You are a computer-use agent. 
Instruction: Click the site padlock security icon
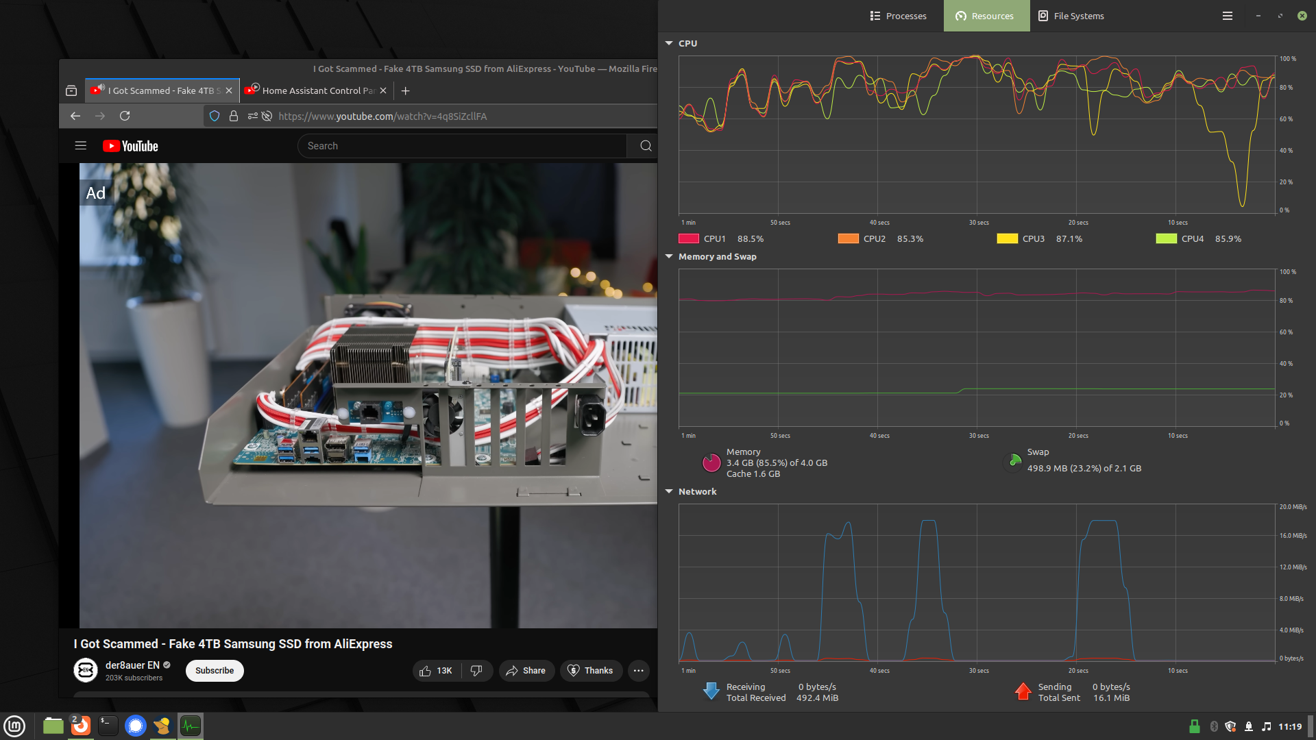tap(234, 116)
